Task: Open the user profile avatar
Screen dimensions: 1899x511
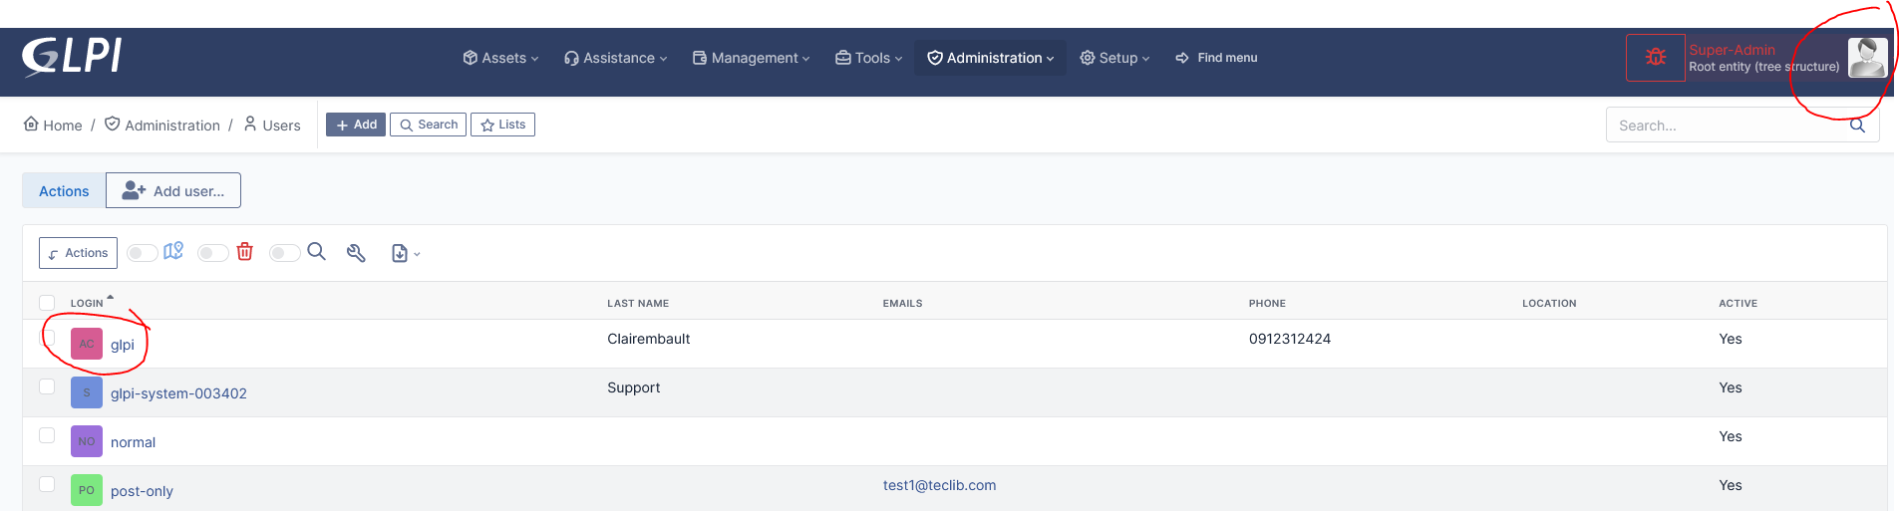Action: click(x=1867, y=58)
